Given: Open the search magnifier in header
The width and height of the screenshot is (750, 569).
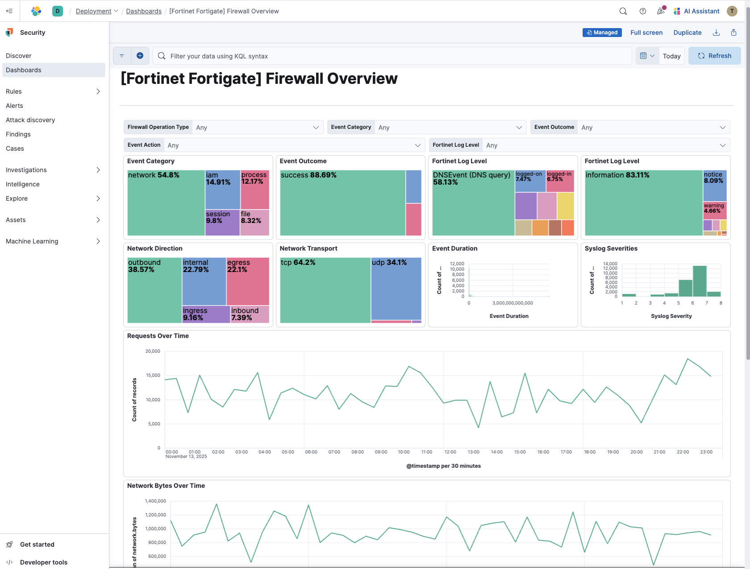Looking at the screenshot, I should (x=623, y=11).
